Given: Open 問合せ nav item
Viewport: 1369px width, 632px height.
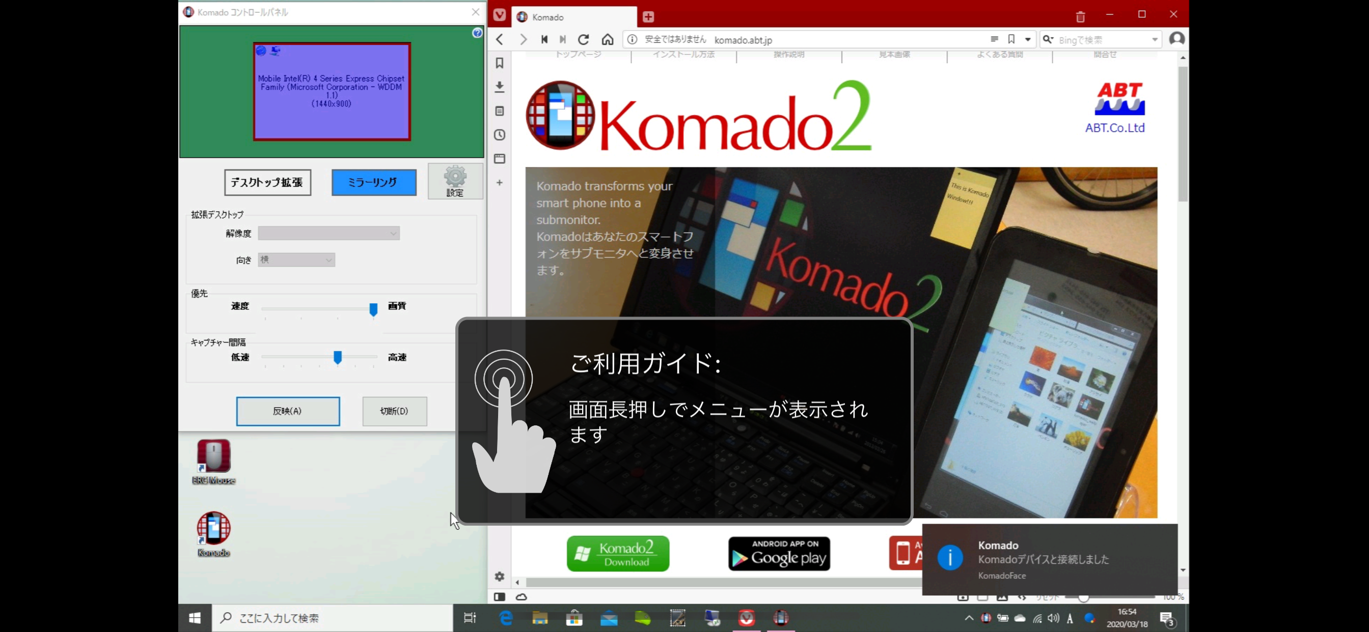Looking at the screenshot, I should pyautogui.click(x=1105, y=54).
